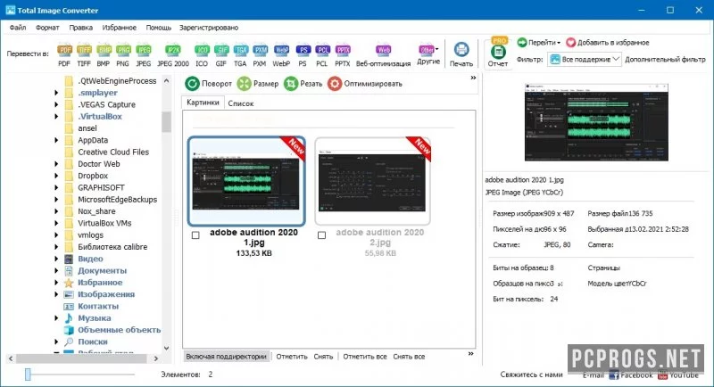Choose BMP as target format
This screenshot has width=714, height=387.
coord(104,55)
